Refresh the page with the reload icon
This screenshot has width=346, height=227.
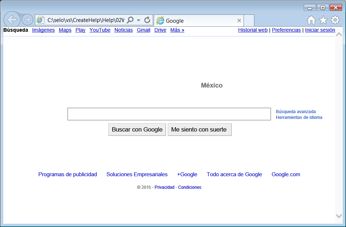(147, 20)
